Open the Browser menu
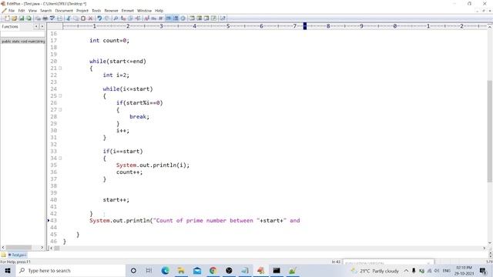 click(111, 11)
